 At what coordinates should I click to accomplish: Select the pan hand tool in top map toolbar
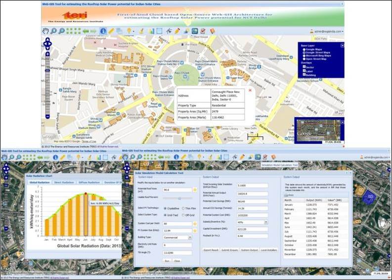(x=45, y=31)
